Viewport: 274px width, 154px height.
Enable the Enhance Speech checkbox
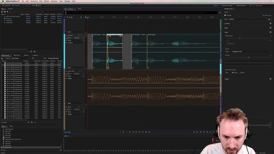[x=226, y=70]
